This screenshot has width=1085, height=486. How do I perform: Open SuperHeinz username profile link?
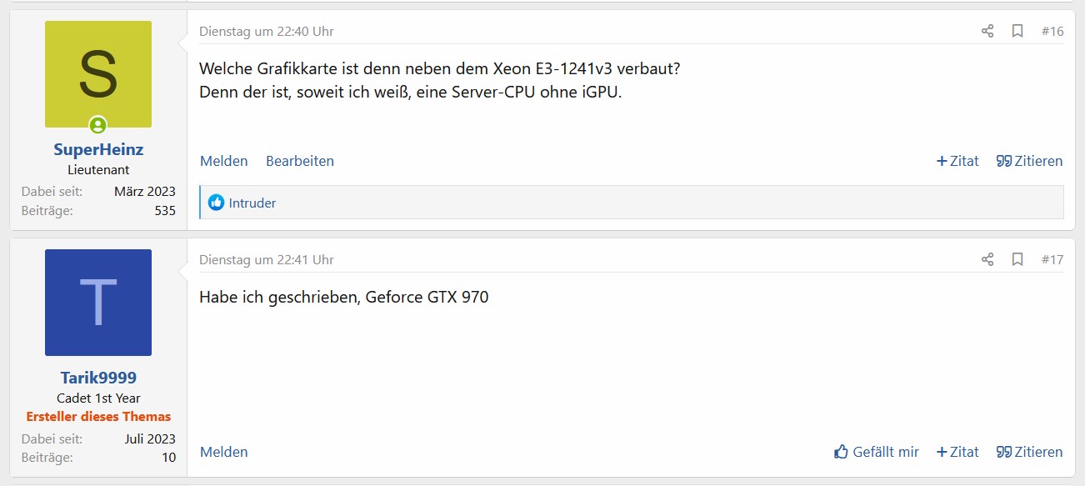tap(98, 150)
